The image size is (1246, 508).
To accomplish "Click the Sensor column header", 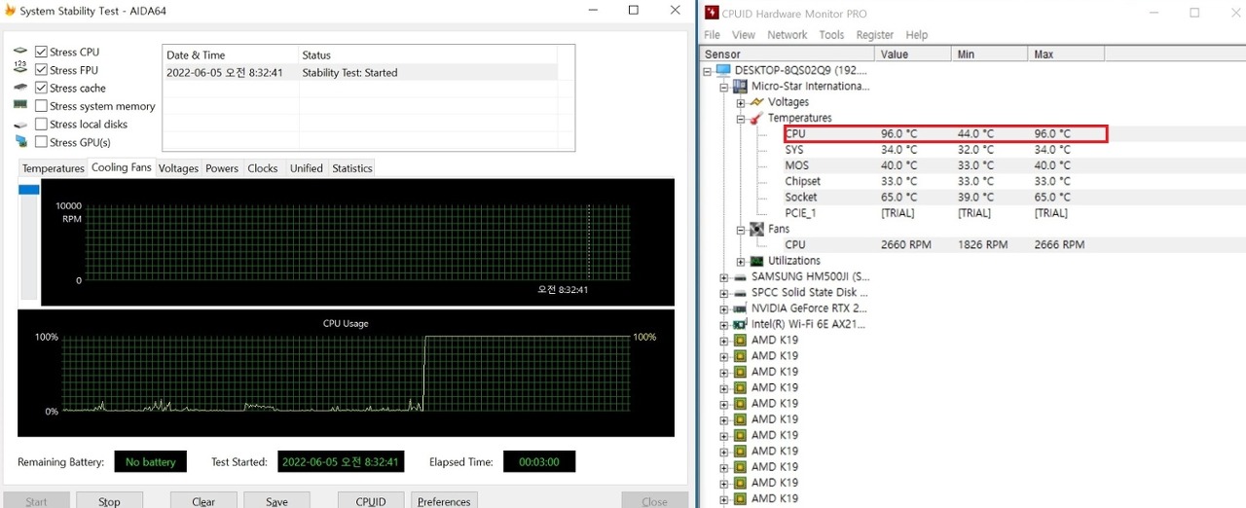I will [x=787, y=54].
